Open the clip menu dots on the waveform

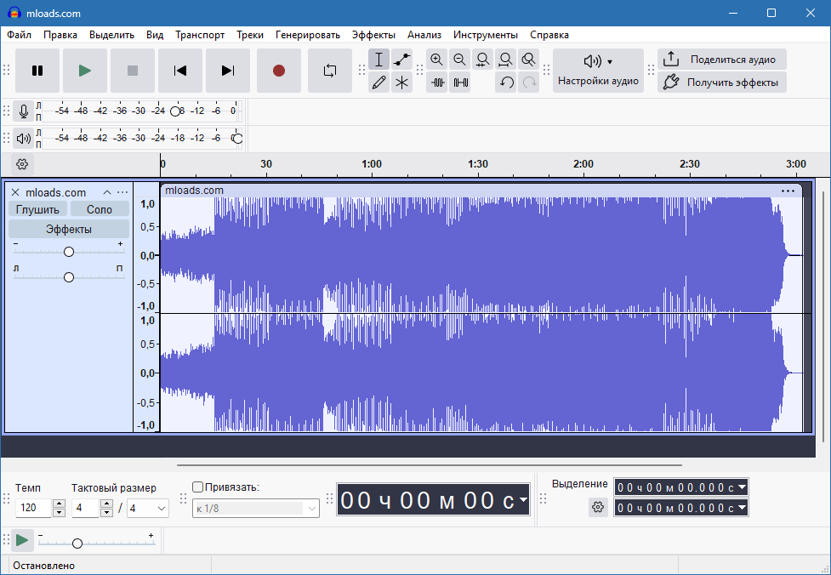[x=788, y=191]
